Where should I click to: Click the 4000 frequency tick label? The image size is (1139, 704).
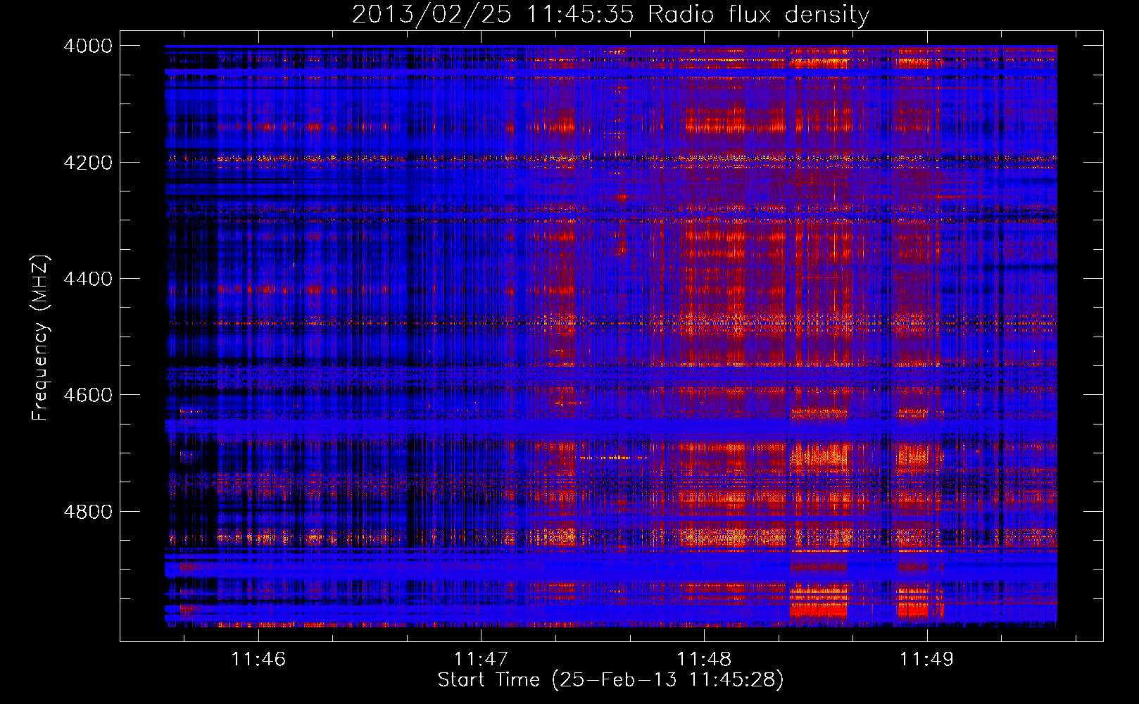pyautogui.click(x=88, y=46)
